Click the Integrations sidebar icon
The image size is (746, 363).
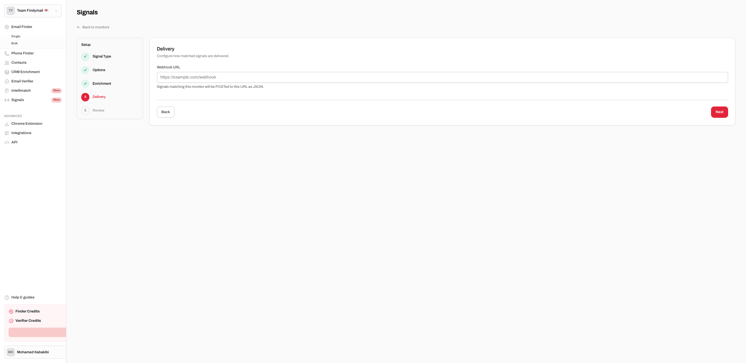7,133
